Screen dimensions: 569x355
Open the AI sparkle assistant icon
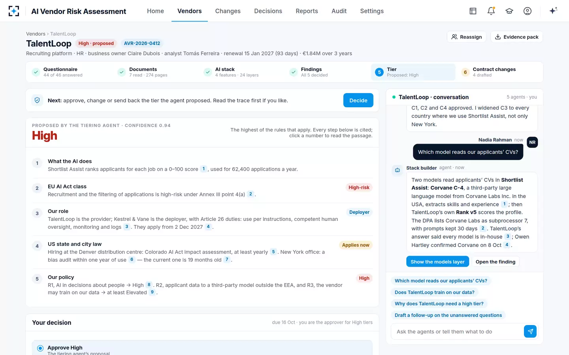[553, 11]
